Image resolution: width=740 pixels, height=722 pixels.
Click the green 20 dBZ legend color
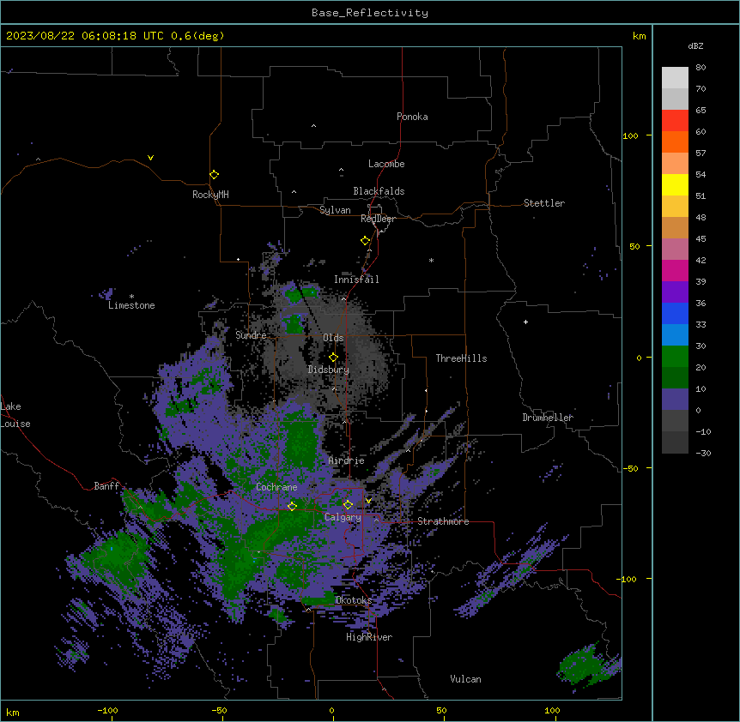pyautogui.click(x=675, y=357)
